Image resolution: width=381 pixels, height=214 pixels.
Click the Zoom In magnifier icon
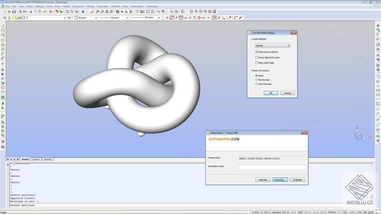click(98, 11)
